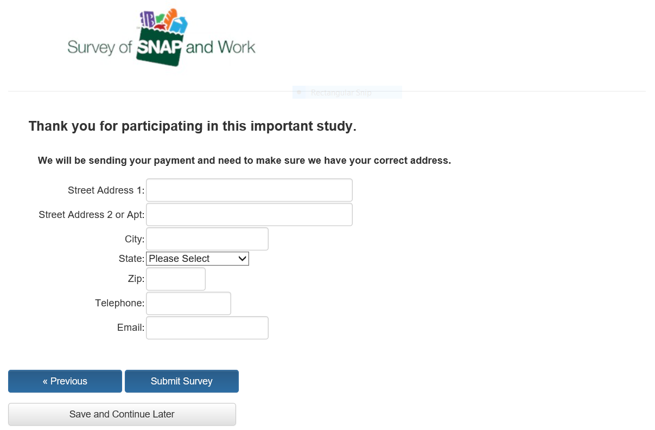655x430 pixels.
Task: Click the 'Telephone:' label text
Action: [x=119, y=303]
